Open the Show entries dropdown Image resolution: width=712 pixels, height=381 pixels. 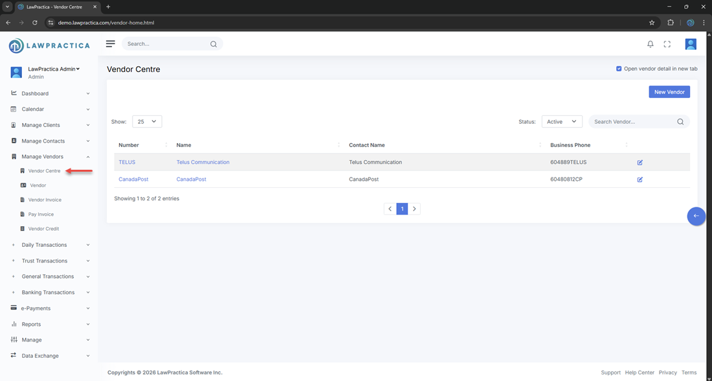pyautogui.click(x=147, y=122)
